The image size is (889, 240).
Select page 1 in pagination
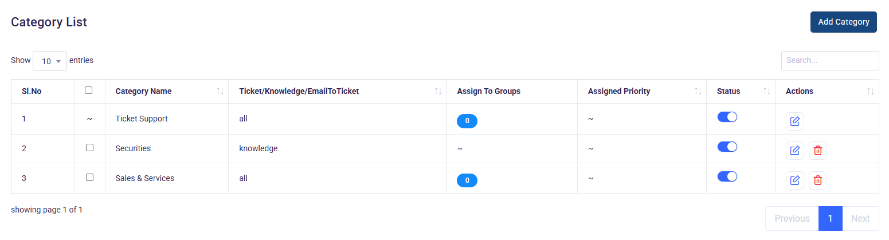click(830, 218)
